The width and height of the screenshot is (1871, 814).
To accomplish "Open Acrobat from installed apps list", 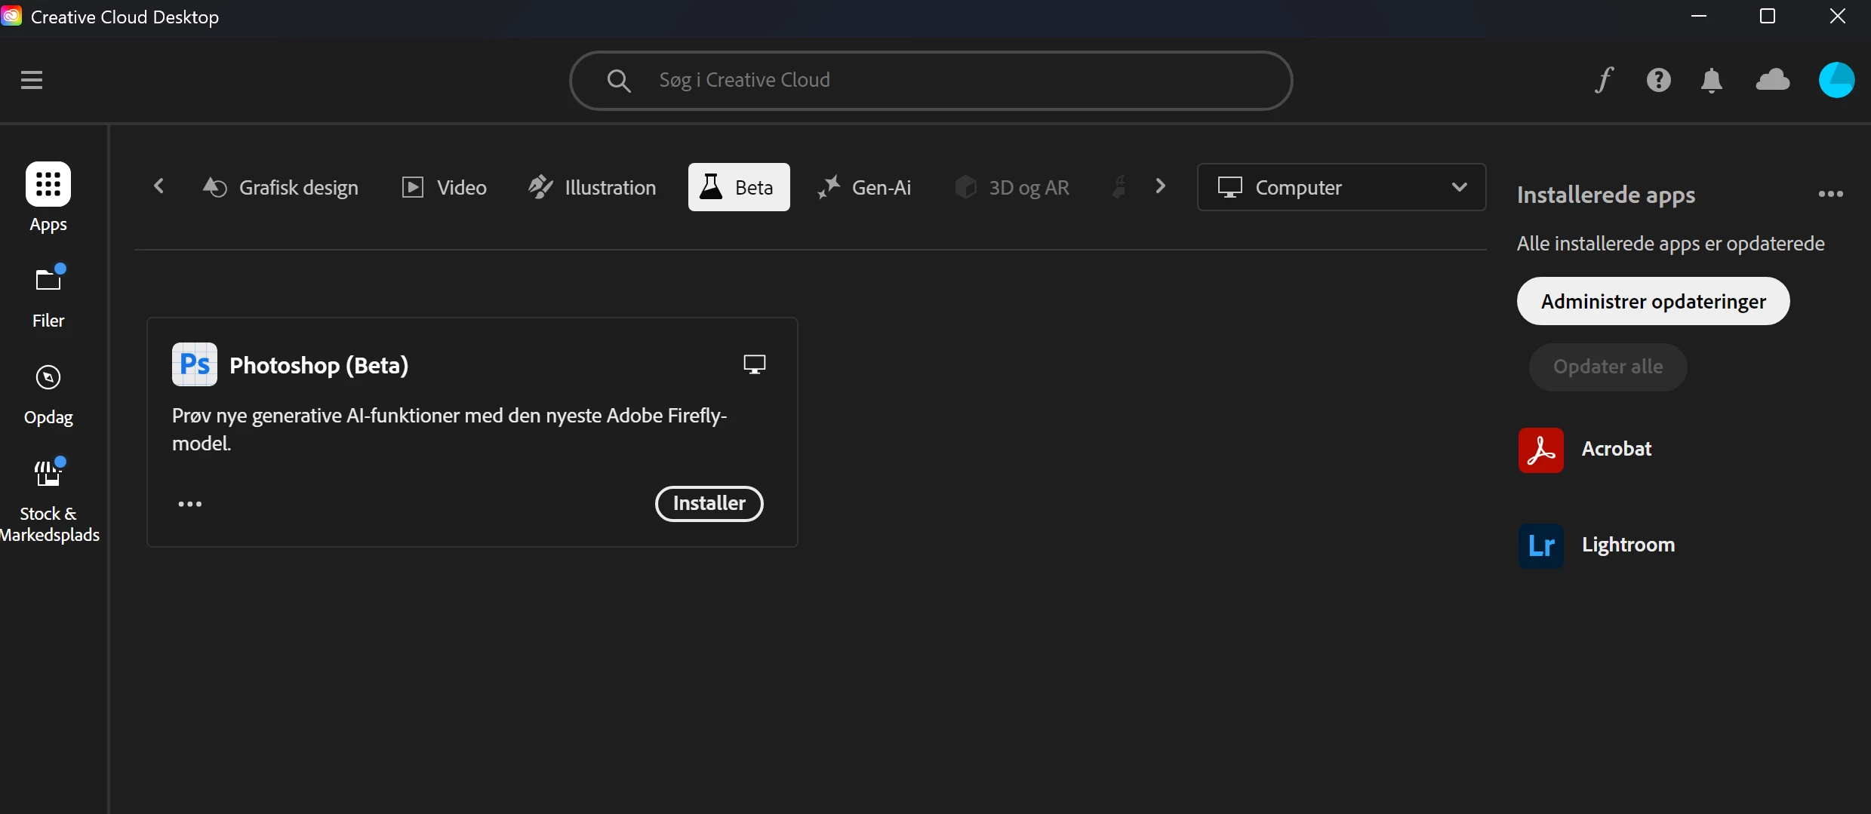I will coord(1617,449).
